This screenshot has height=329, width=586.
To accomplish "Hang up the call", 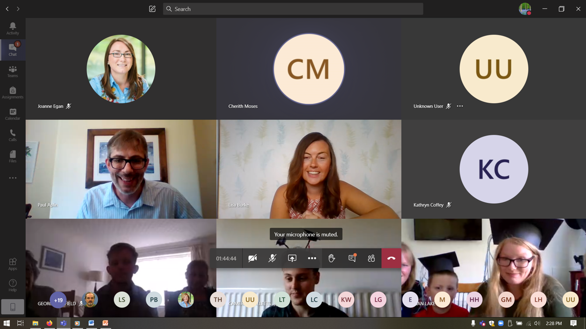I will coord(391,258).
